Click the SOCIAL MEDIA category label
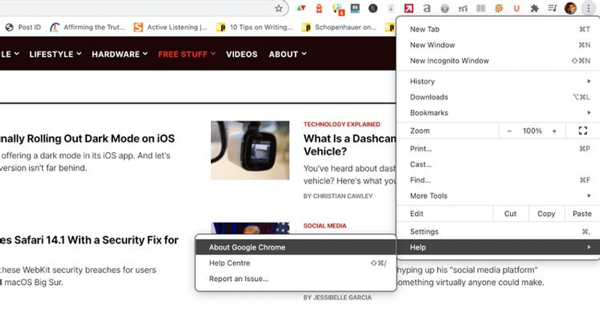The width and height of the screenshot is (600, 317). 325,226
